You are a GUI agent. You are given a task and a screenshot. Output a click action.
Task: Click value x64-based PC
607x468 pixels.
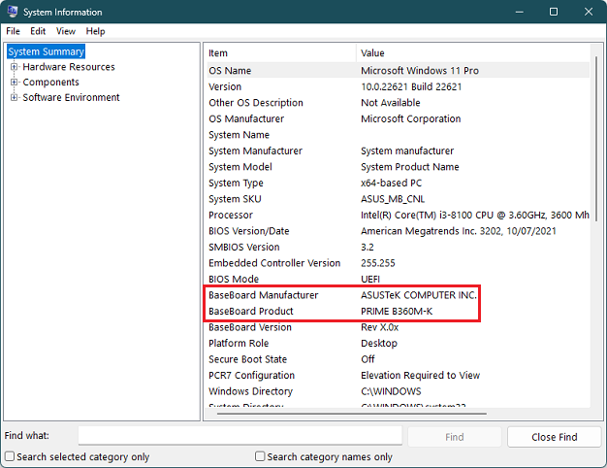[391, 183]
